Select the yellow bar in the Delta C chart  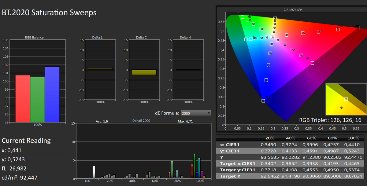[144, 73]
